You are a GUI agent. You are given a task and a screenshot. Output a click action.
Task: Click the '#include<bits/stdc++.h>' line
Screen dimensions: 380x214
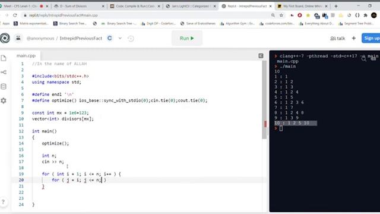pyautogui.click(x=61, y=76)
